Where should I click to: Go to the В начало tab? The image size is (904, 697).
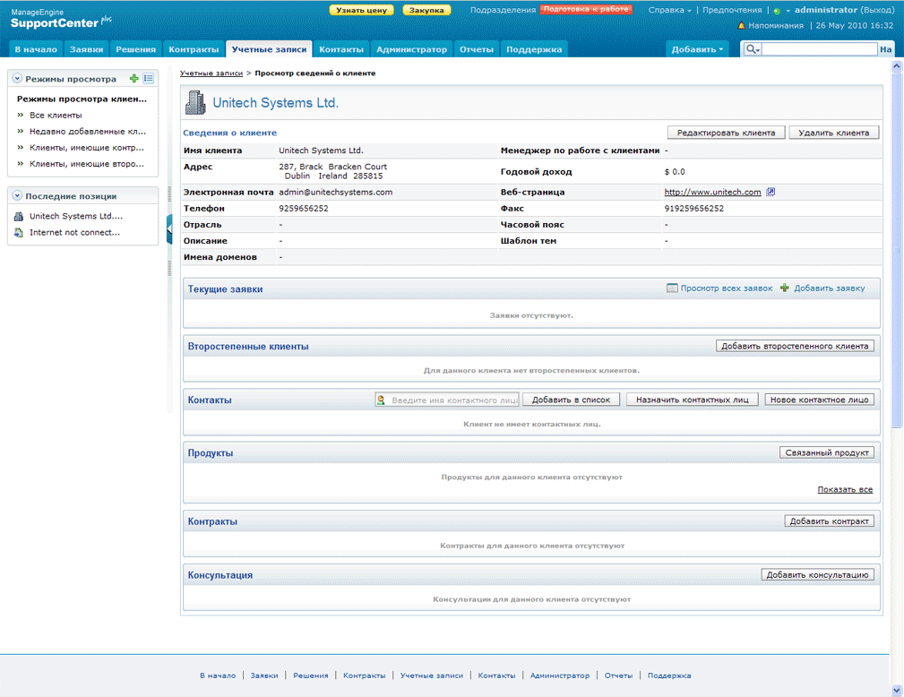coord(36,49)
